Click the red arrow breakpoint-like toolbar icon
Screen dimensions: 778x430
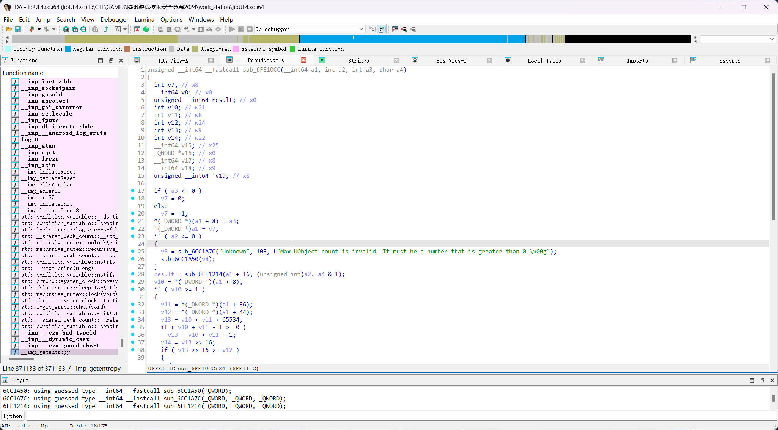click(137, 29)
